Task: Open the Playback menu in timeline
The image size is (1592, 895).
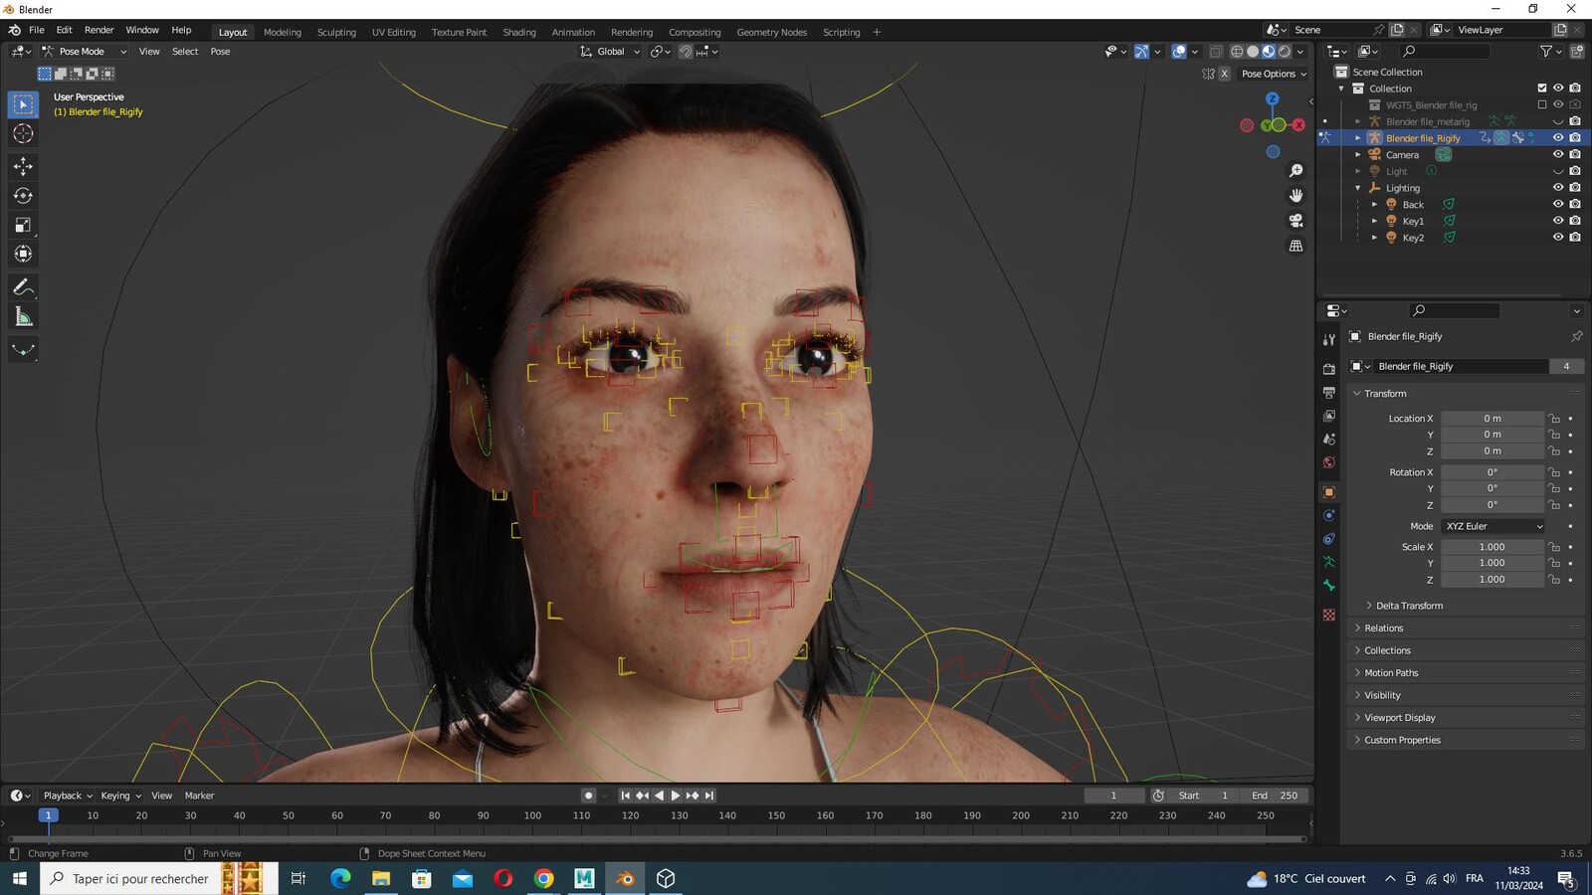Action: [68, 796]
